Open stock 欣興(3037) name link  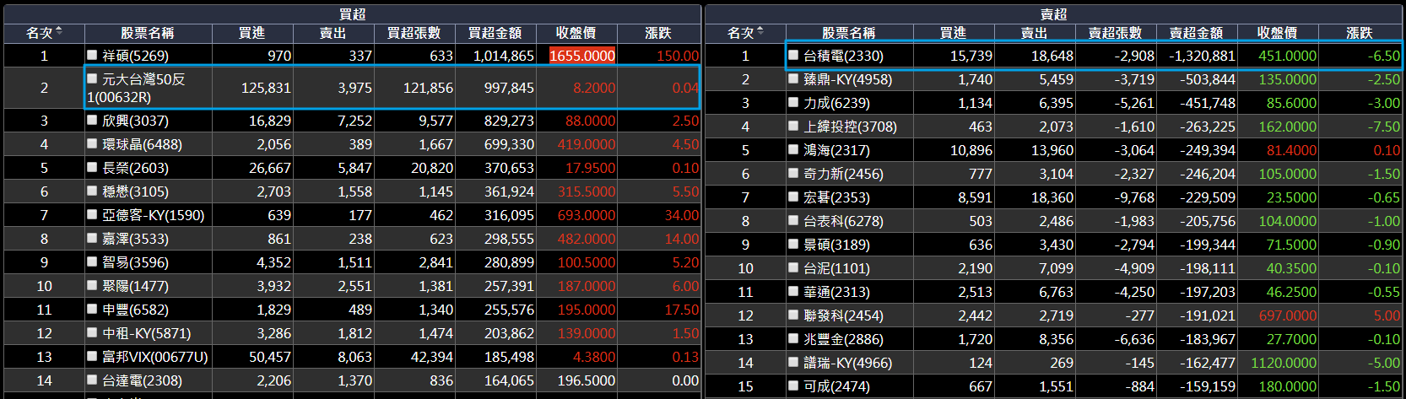[135, 121]
